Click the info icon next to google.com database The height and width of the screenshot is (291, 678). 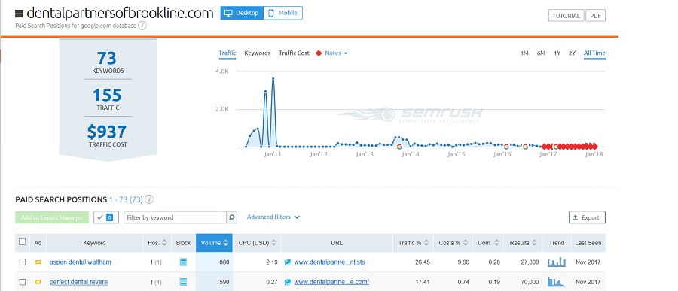[142, 26]
